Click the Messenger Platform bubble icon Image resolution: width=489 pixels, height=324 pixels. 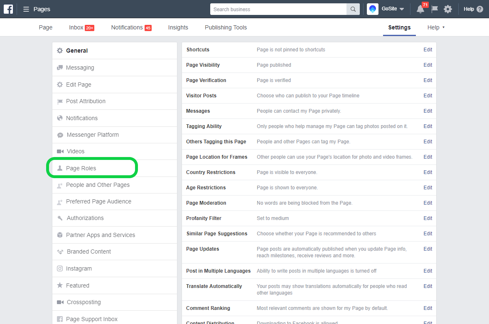pyautogui.click(x=60, y=135)
